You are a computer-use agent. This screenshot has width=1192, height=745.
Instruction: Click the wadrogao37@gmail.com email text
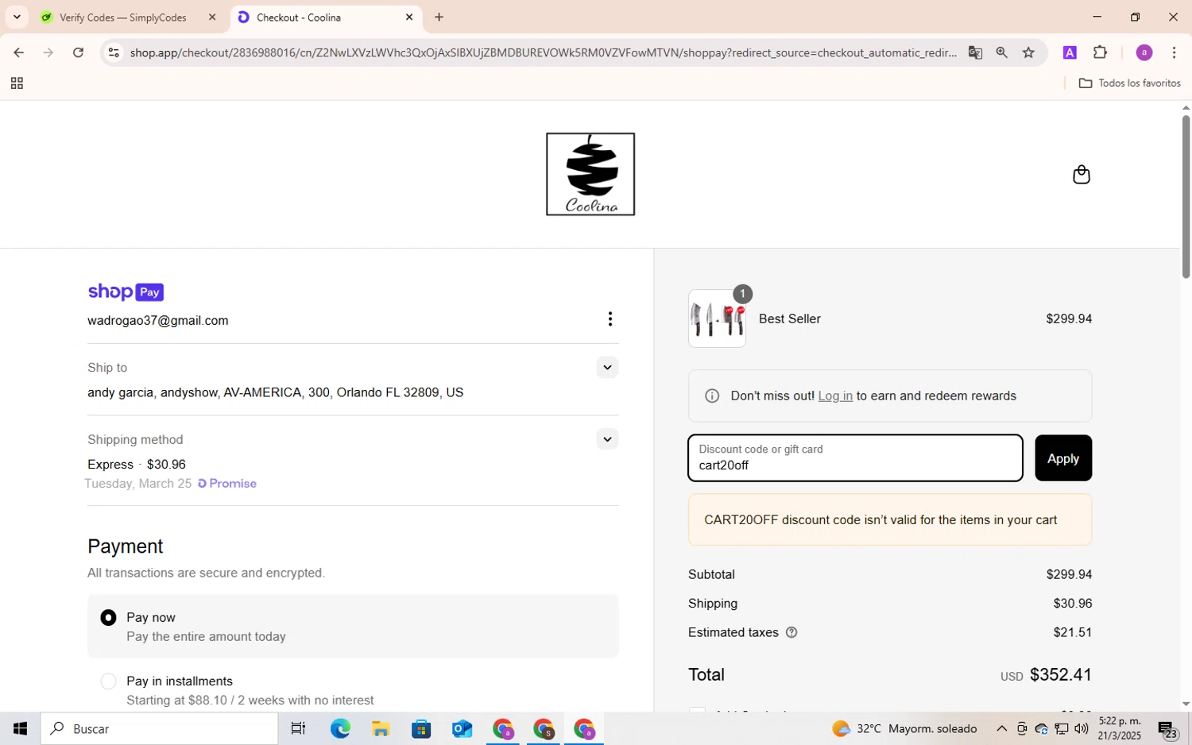click(x=158, y=320)
